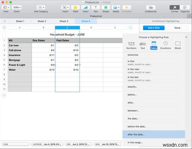This screenshot has width=192, height=149.
Task: Click the 'Household Budget - JUNE' title
Action: [67, 34]
